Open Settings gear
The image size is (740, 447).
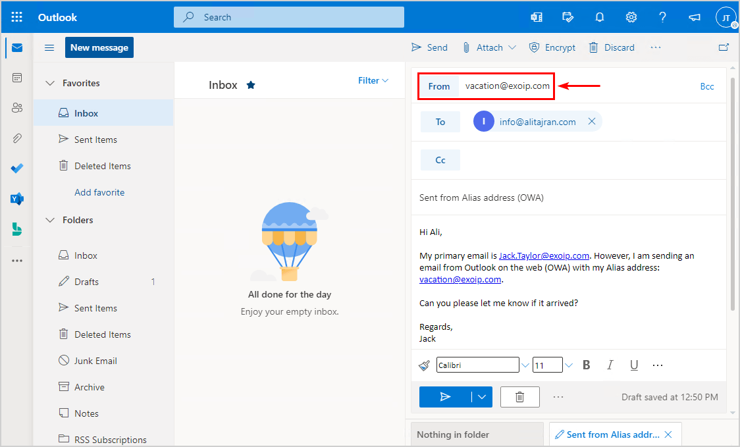631,18
